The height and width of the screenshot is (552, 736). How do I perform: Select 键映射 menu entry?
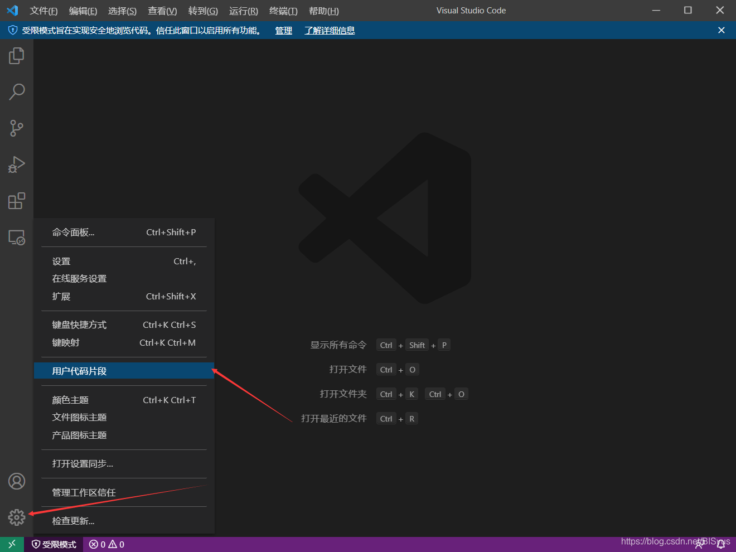pos(124,343)
